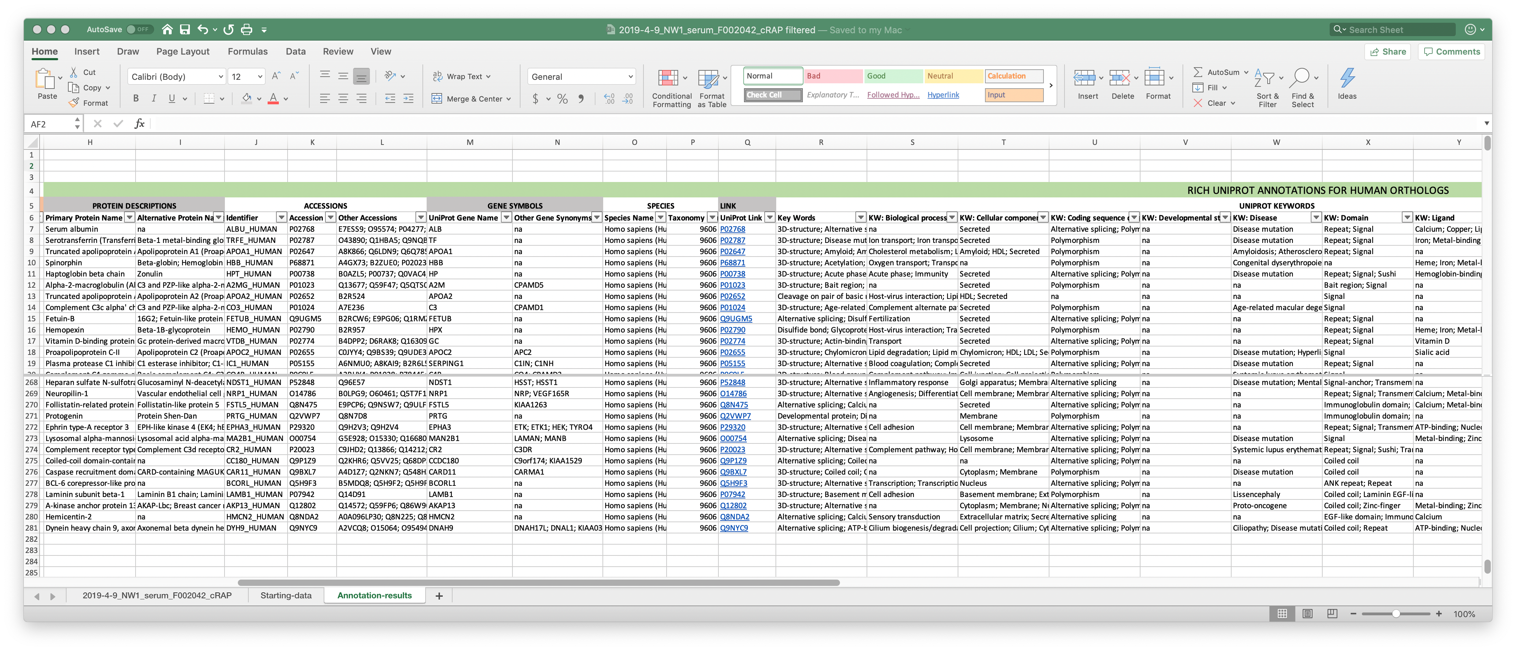The image size is (1516, 651).
Task: Switch to the Starting-data sheet
Action: (286, 595)
